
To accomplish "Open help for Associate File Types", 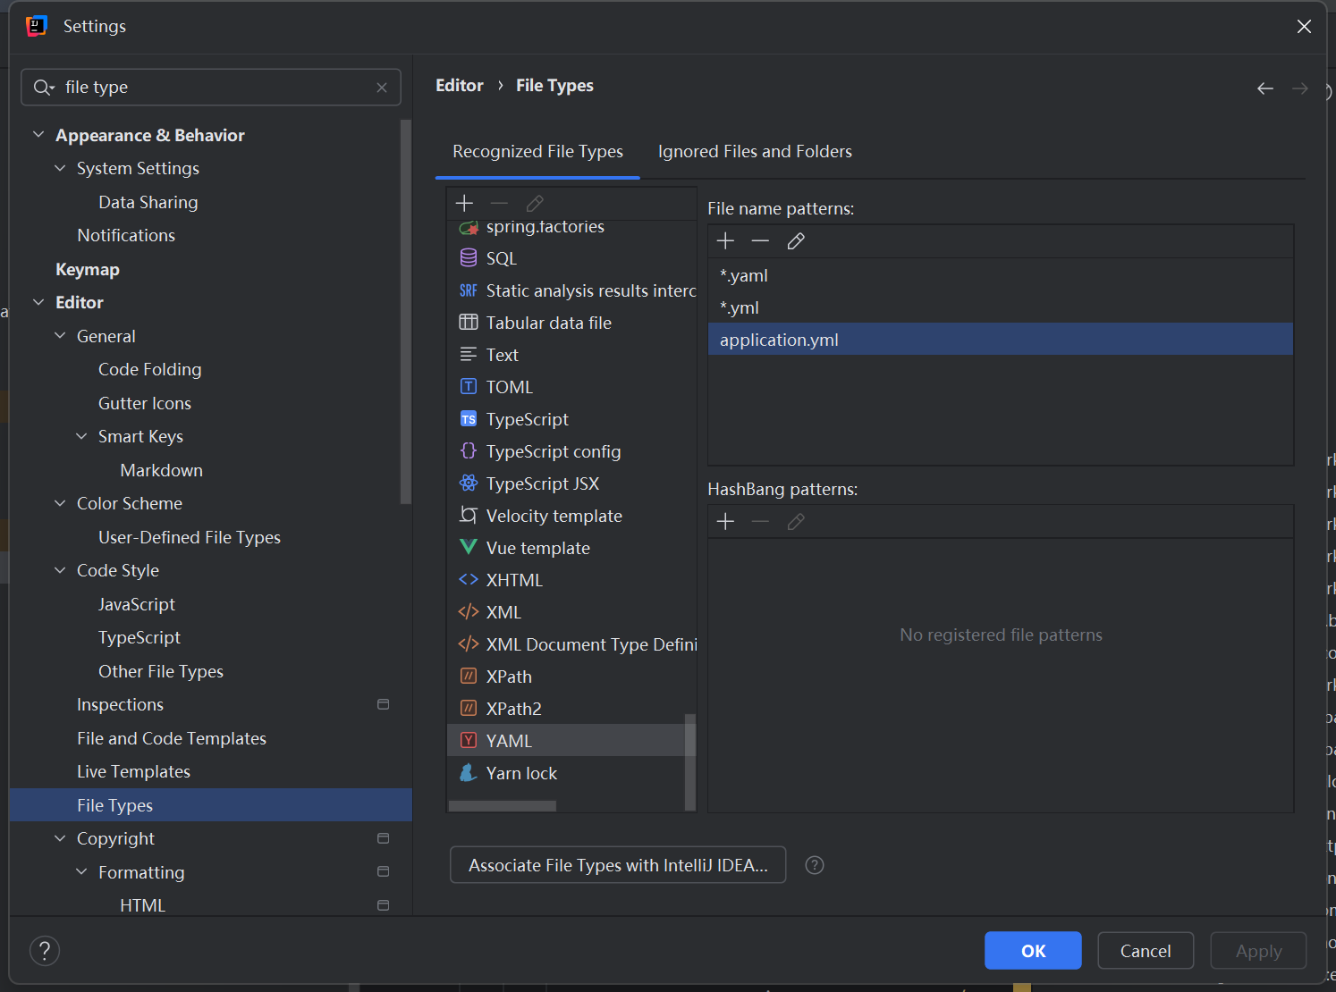I will [814, 865].
